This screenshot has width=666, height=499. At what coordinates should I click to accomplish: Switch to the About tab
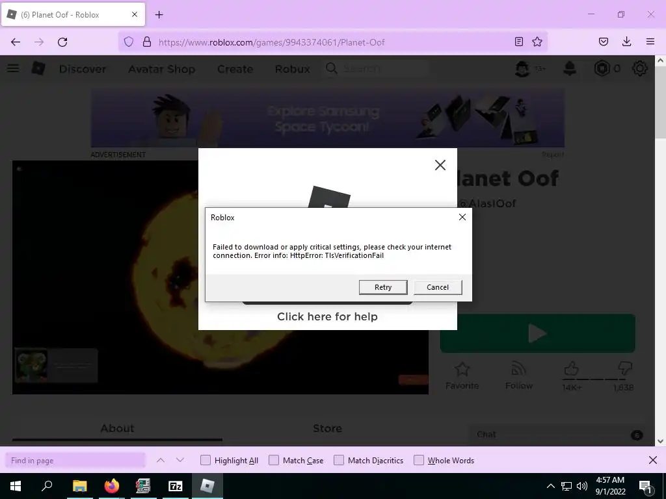tap(117, 429)
